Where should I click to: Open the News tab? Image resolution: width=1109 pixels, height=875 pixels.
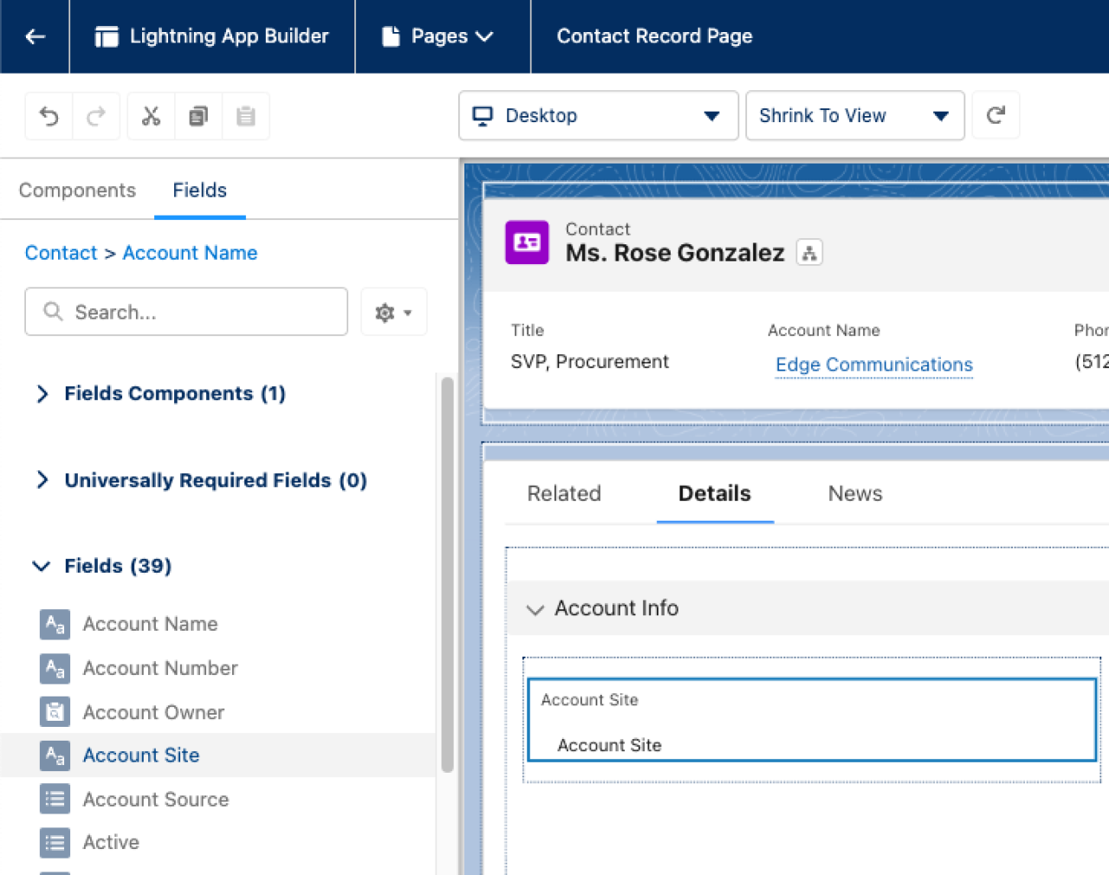(x=855, y=494)
